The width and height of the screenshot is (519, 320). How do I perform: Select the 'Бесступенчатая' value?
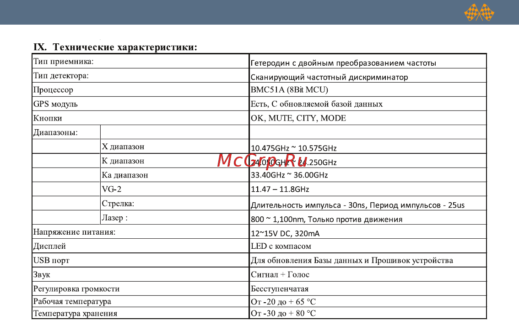click(280, 289)
